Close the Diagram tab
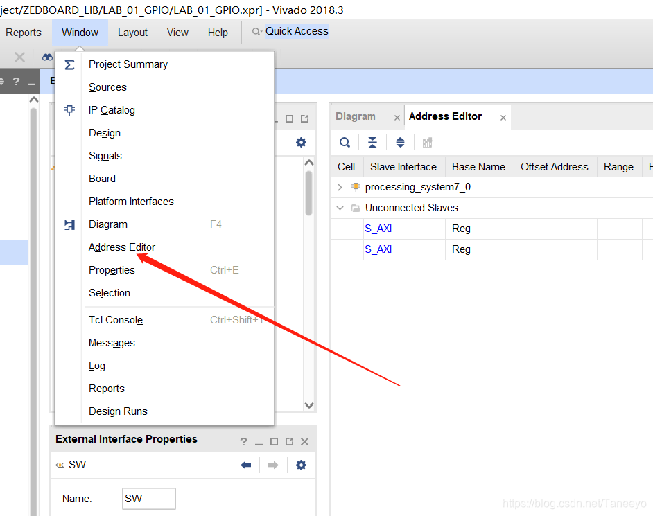The width and height of the screenshot is (653, 516). tap(397, 118)
